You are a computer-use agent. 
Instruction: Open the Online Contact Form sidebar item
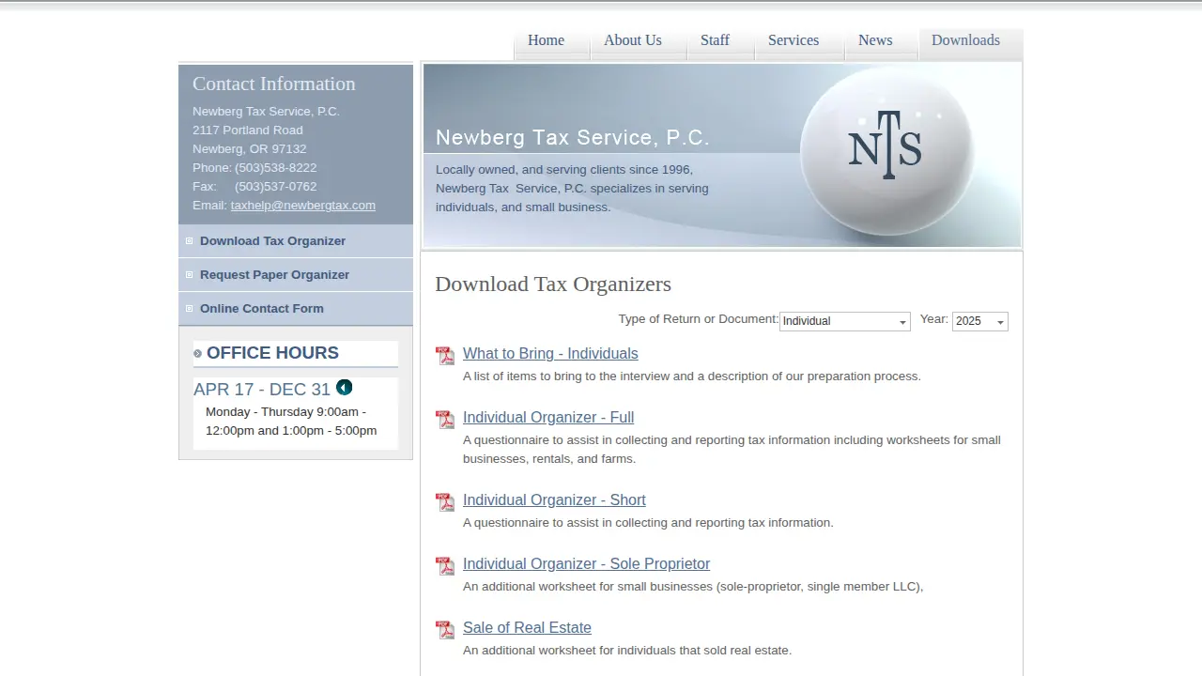(296, 309)
